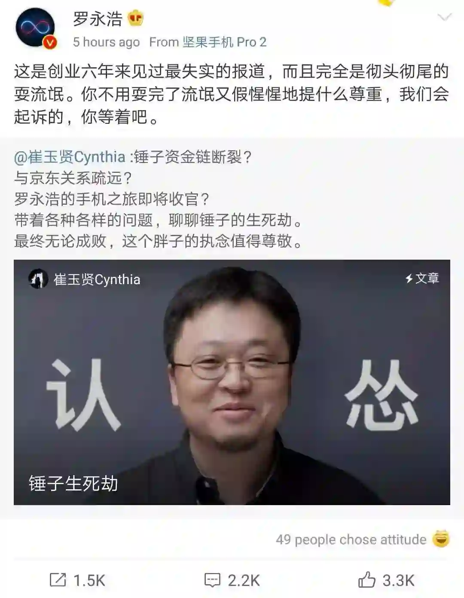Open the 罗永浩 username profile
Screen dimensions: 464x598
98,19
